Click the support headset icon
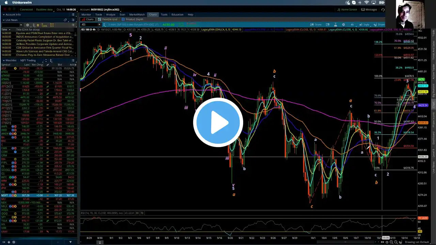This screenshot has width=436, height=245. click(383, 10)
